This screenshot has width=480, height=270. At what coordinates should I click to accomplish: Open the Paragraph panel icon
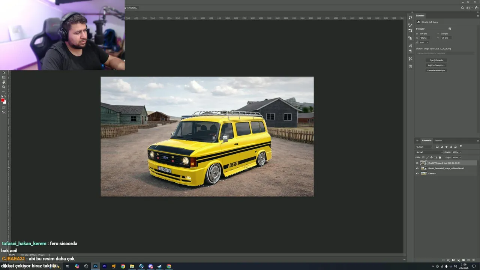[410, 51]
